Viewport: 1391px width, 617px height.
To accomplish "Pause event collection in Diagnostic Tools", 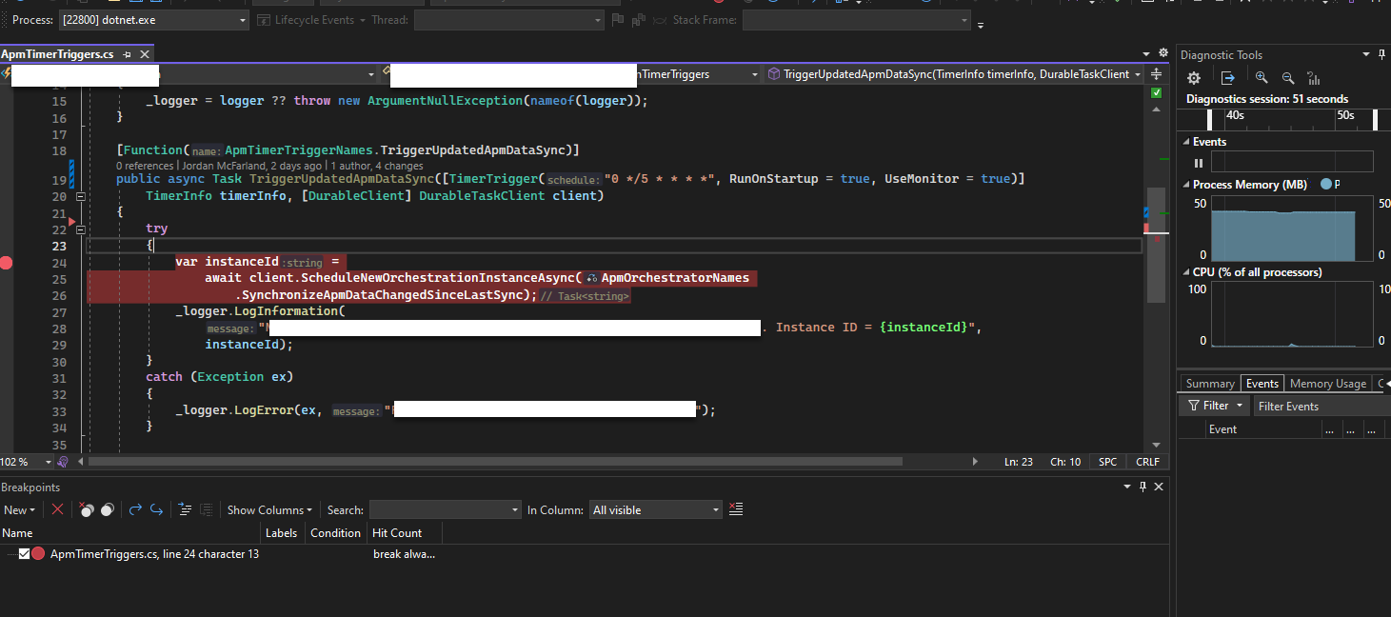I will click(1198, 162).
